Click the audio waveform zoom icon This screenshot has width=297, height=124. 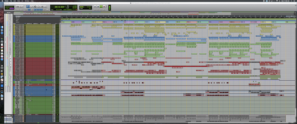click(x=18, y=7)
